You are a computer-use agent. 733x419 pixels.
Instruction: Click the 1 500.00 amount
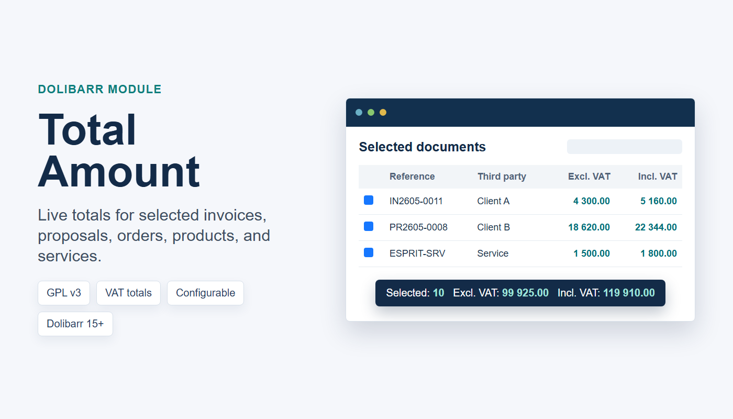click(592, 253)
